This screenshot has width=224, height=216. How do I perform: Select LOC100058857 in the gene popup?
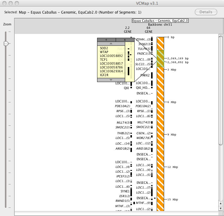click(x=111, y=63)
